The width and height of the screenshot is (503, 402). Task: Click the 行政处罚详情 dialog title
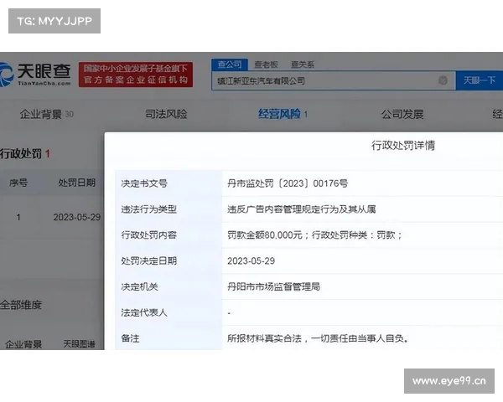coord(402,145)
